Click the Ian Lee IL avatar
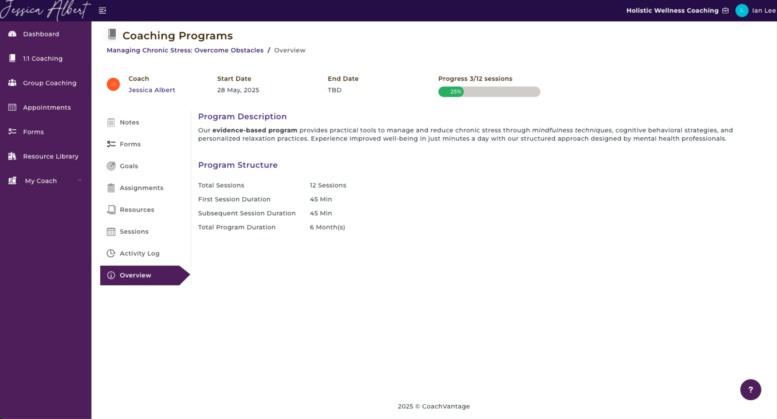 (x=742, y=11)
